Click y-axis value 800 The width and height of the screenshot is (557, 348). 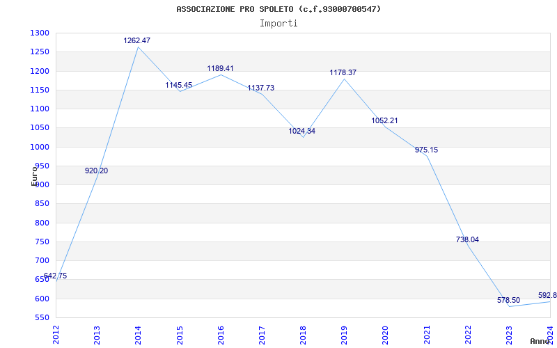pyautogui.click(x=42, y=223)
